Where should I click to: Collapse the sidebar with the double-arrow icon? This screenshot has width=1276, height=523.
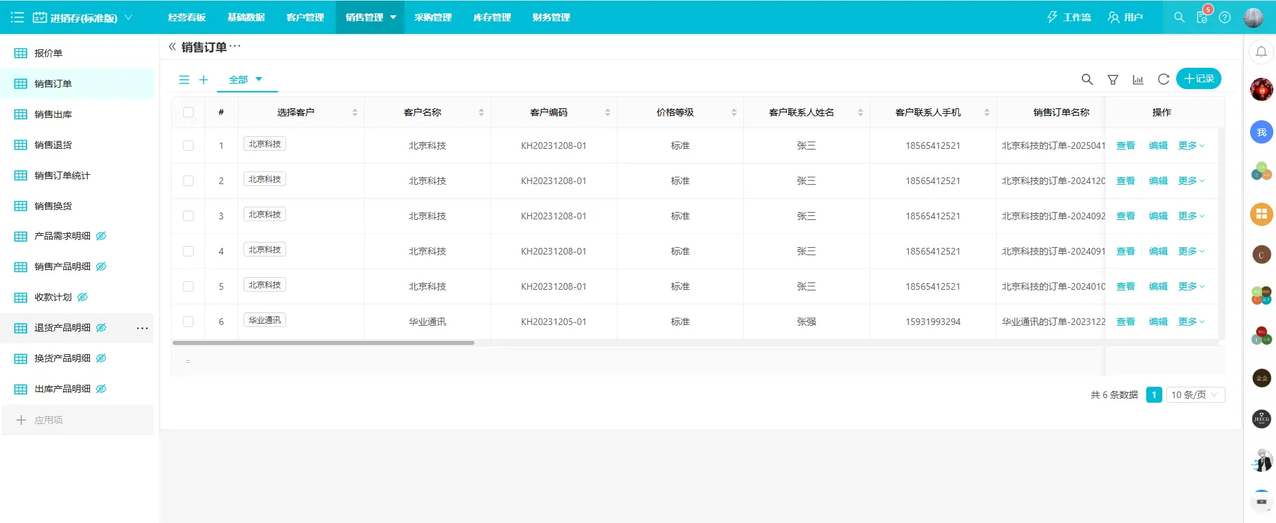(172, 47)
